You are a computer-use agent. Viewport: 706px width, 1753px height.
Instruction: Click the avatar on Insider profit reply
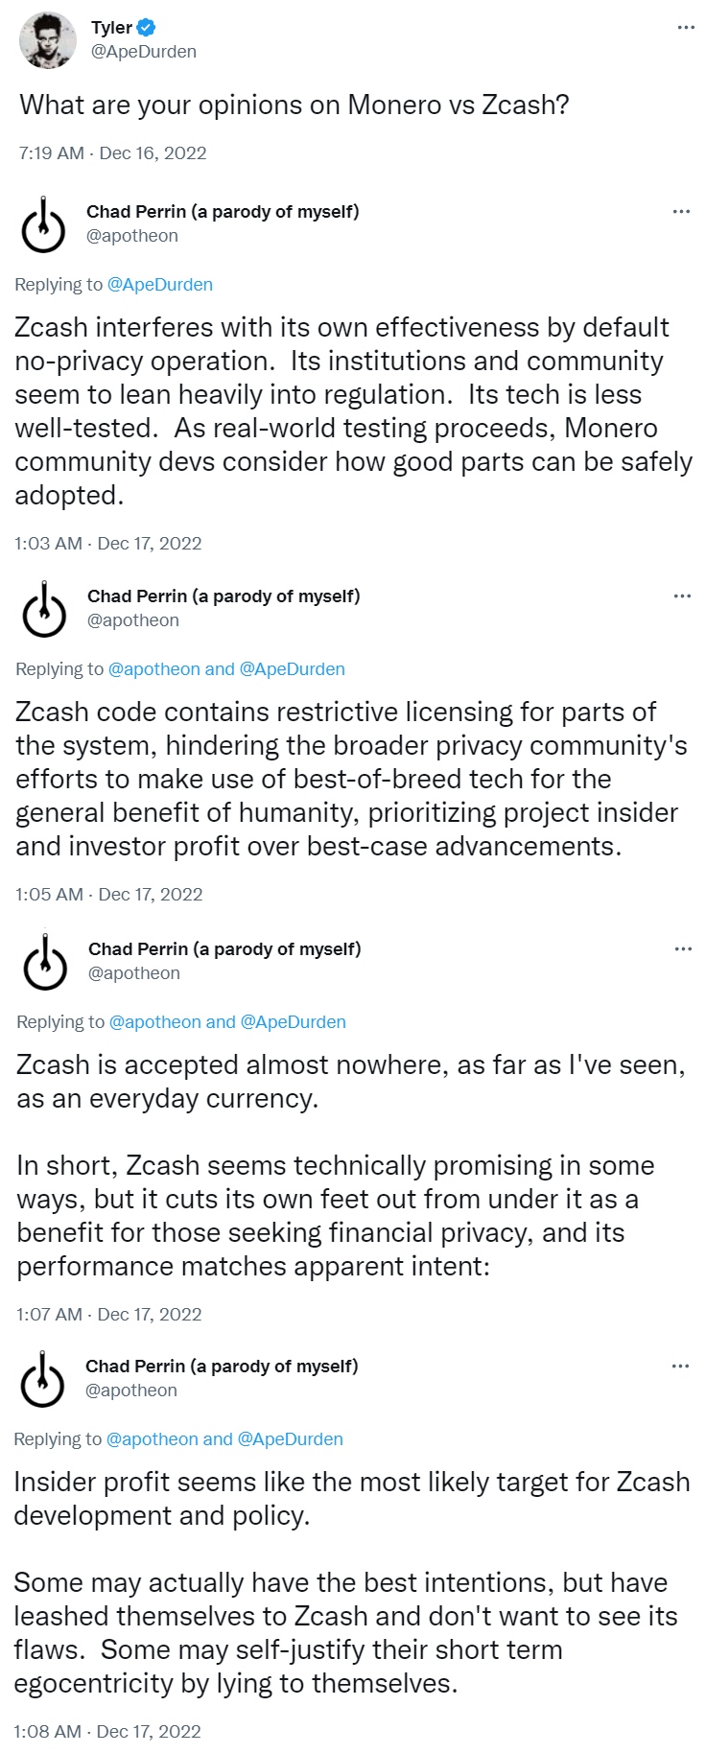(x=42, y=1380)
